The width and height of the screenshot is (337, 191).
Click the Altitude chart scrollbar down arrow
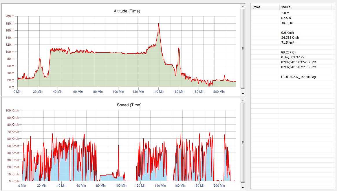pos(243,94)
